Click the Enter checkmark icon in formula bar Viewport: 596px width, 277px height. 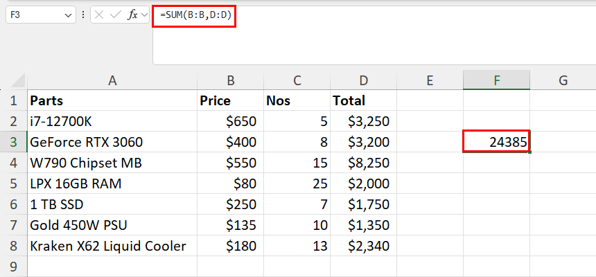pyautogui.click(x=115, y=15)
